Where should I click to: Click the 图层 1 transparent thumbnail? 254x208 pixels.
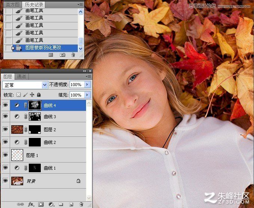[x=17, y=155]
